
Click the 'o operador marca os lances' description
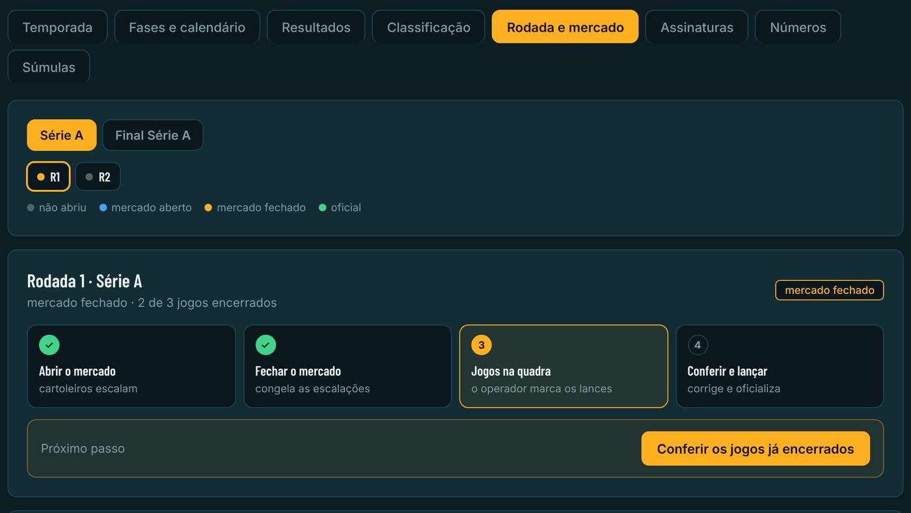tap(541, 389)
